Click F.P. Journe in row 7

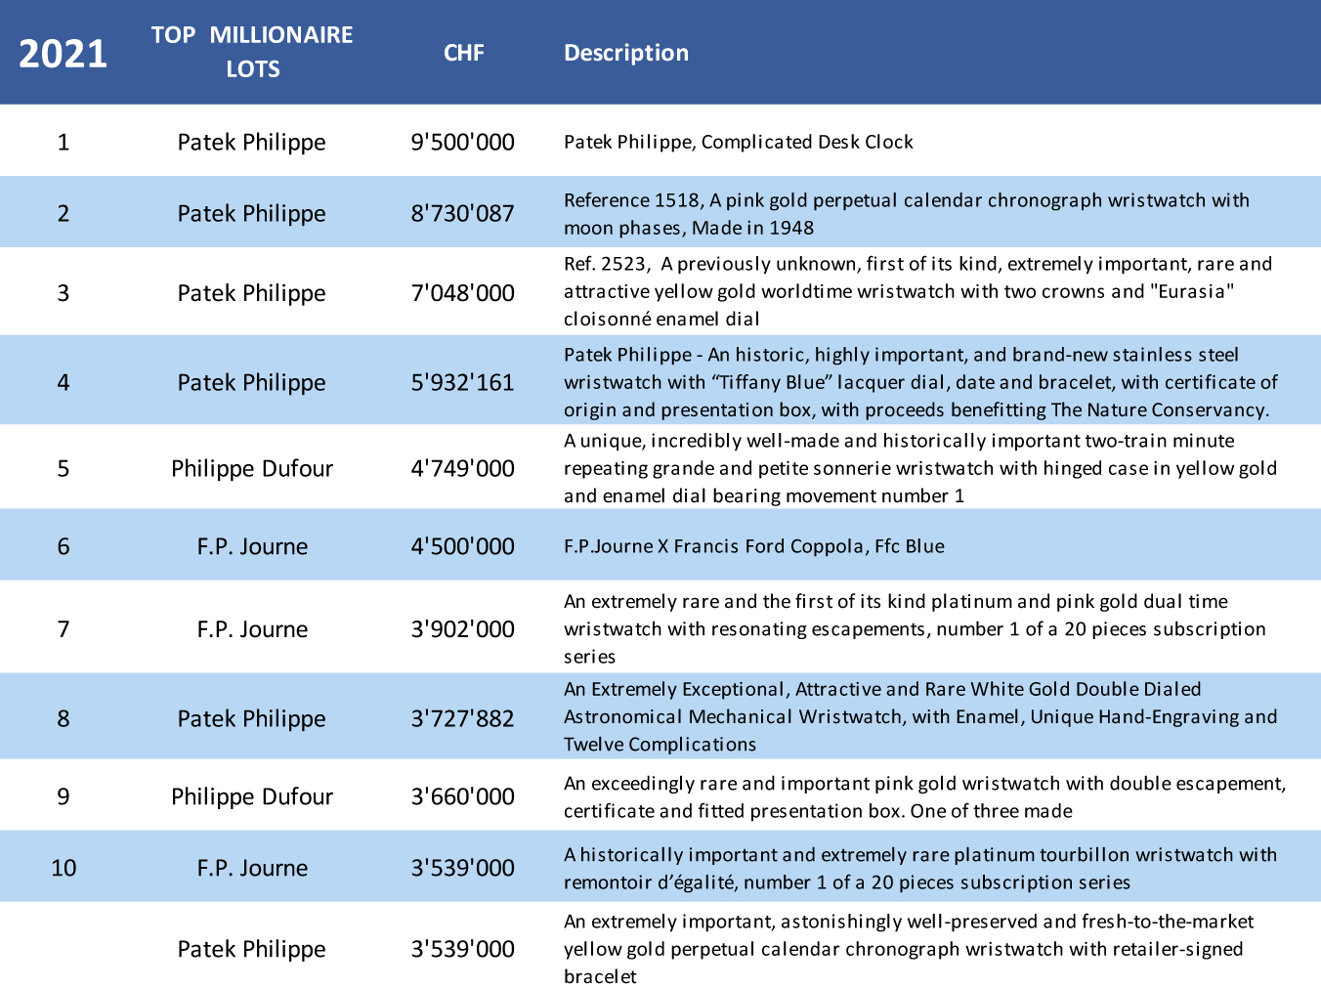click(x=252, y=629)
